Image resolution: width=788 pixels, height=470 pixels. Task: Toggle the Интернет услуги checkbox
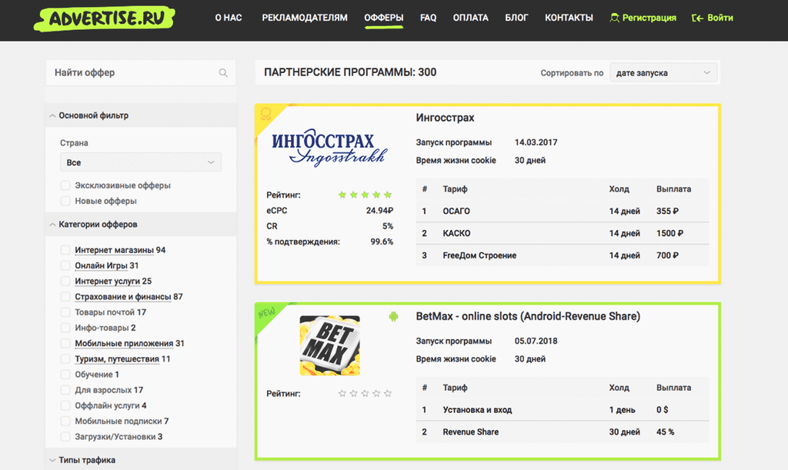point(65,282)
